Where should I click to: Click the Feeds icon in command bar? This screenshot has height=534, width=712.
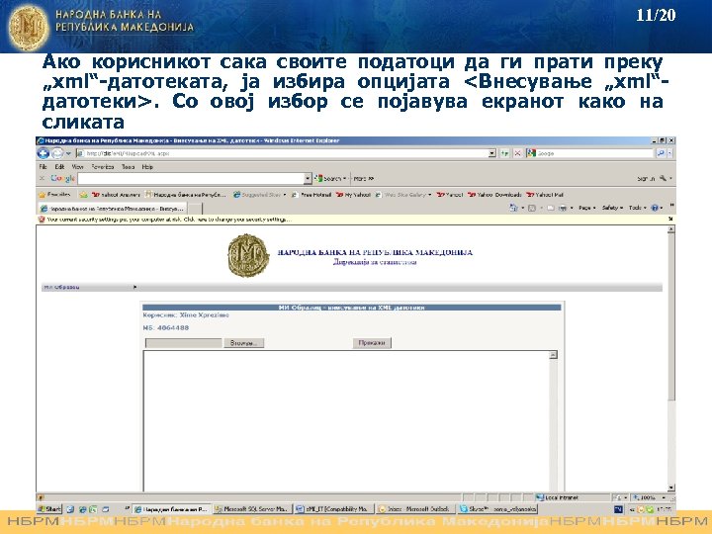click(x=532, y=208)
